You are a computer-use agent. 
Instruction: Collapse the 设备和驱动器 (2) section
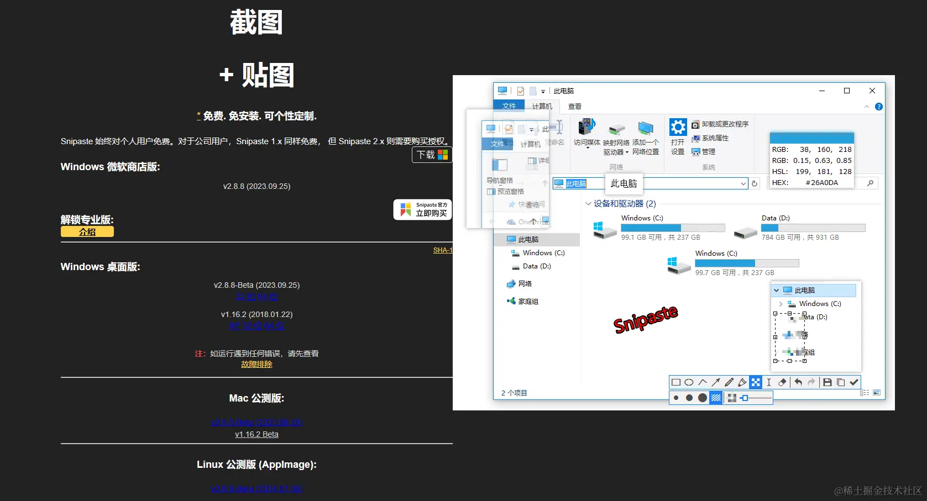(588, 203)
